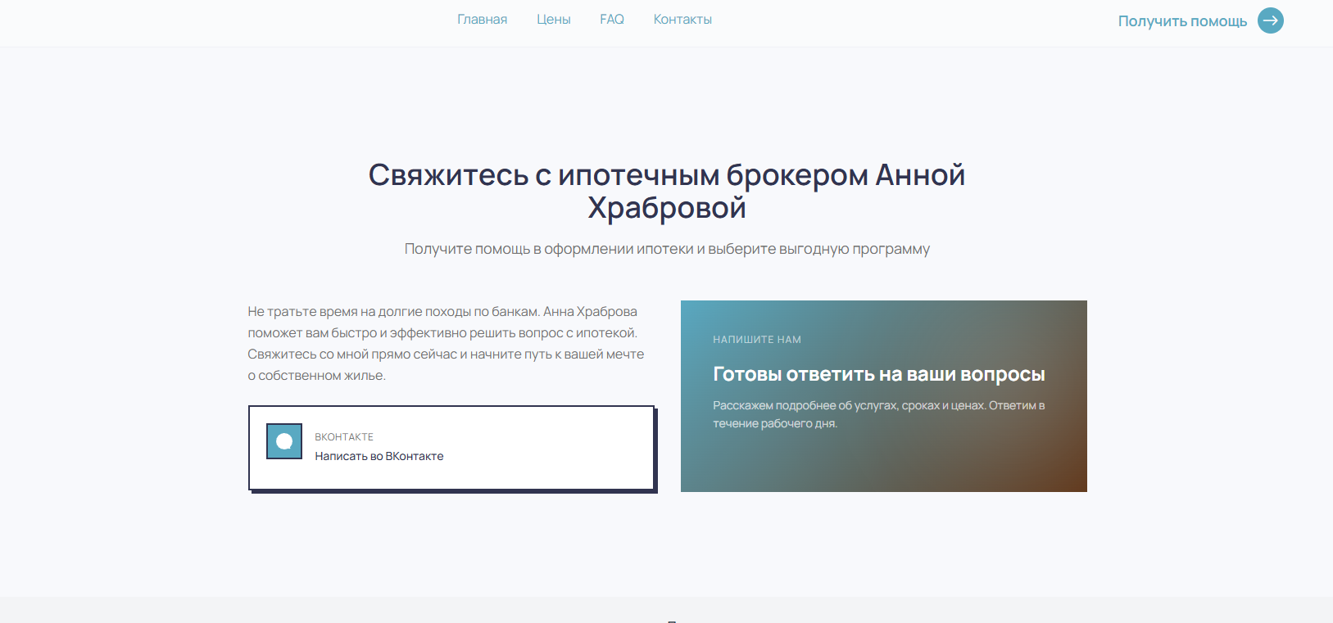The image size is (1333, 623).
Task: Navigate to Контакты in the top menu
Action: tap(682, 20)
